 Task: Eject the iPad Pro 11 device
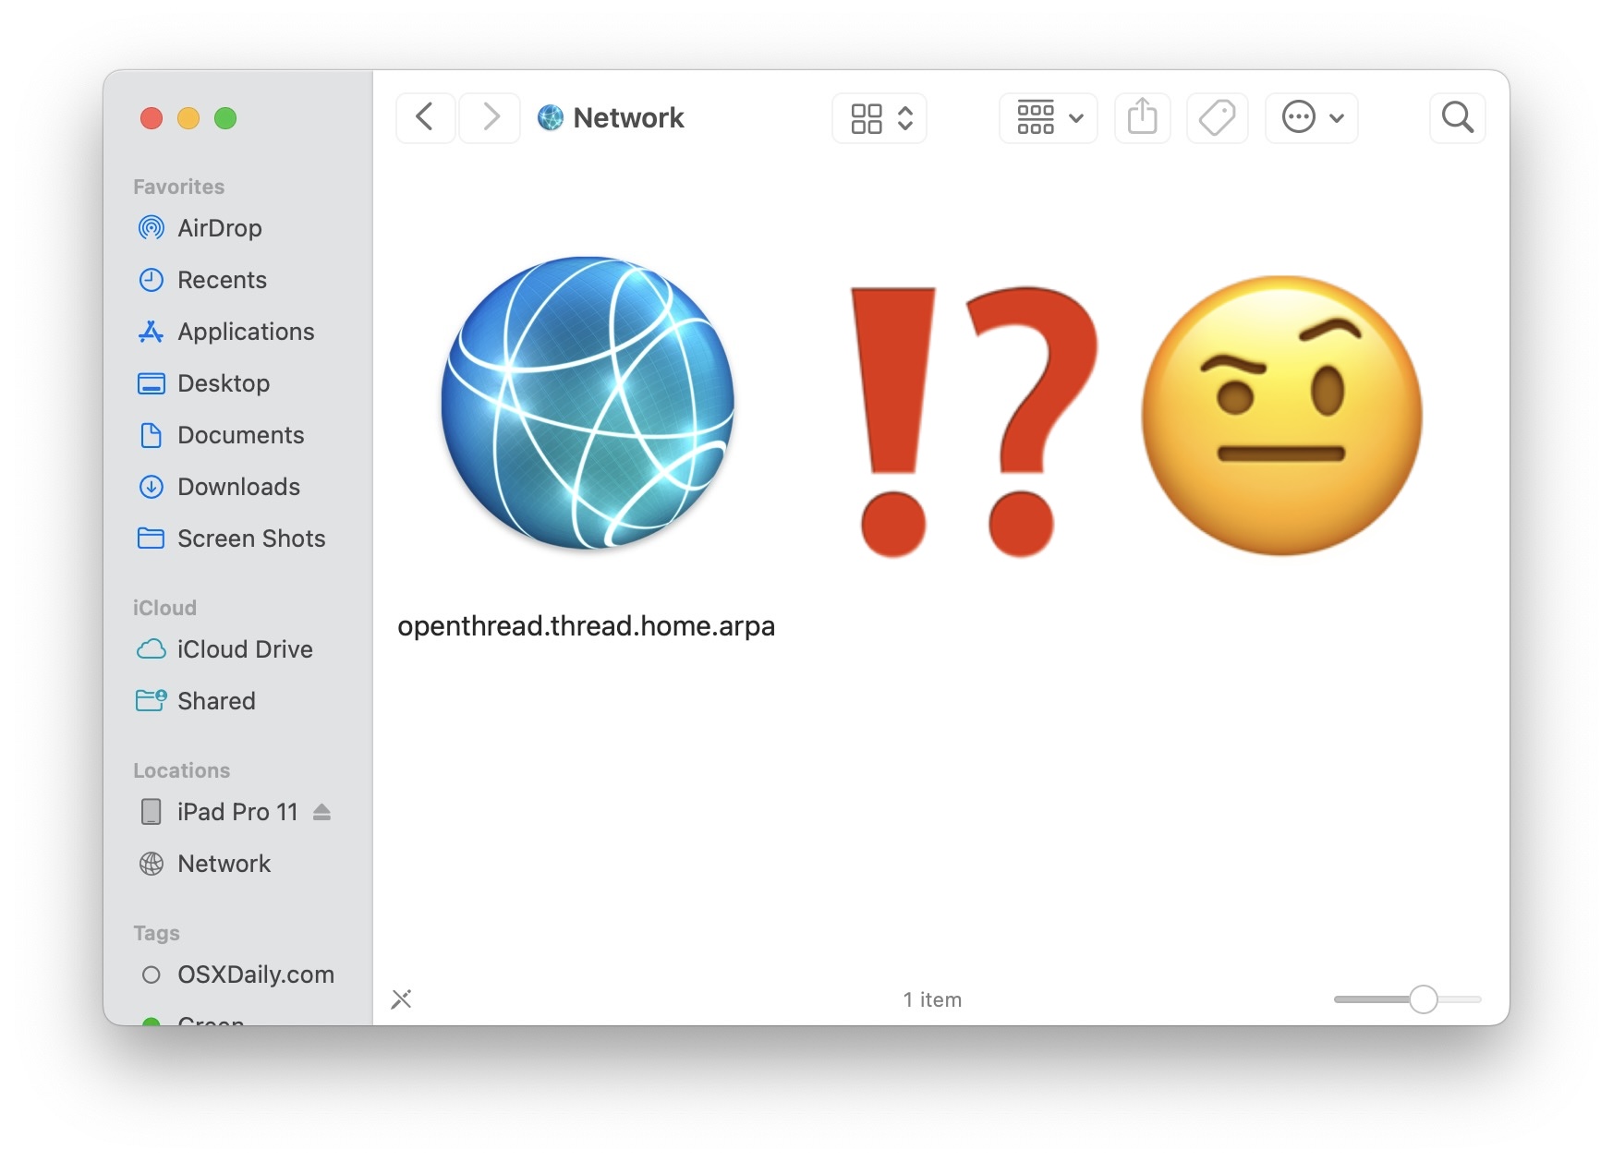tap(321, 812)
